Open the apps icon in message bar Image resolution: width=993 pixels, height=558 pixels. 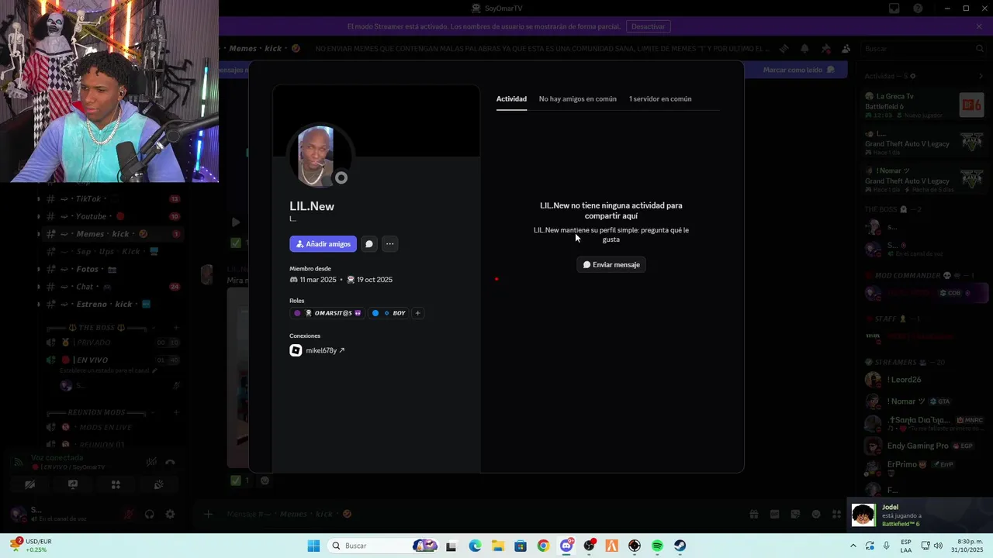[x=836, y=514]
